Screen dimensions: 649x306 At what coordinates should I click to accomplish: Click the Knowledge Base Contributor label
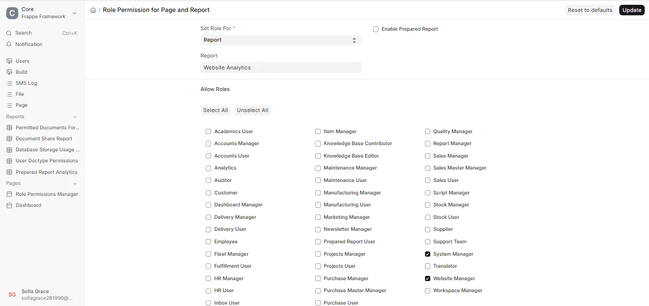358,143
